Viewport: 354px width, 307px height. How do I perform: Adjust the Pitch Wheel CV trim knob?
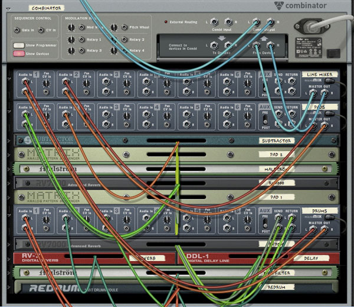114,28
